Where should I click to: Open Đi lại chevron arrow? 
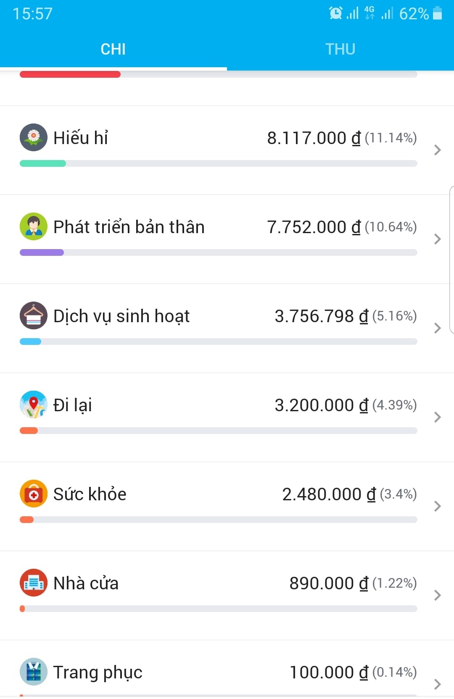[x=437, y=417]
